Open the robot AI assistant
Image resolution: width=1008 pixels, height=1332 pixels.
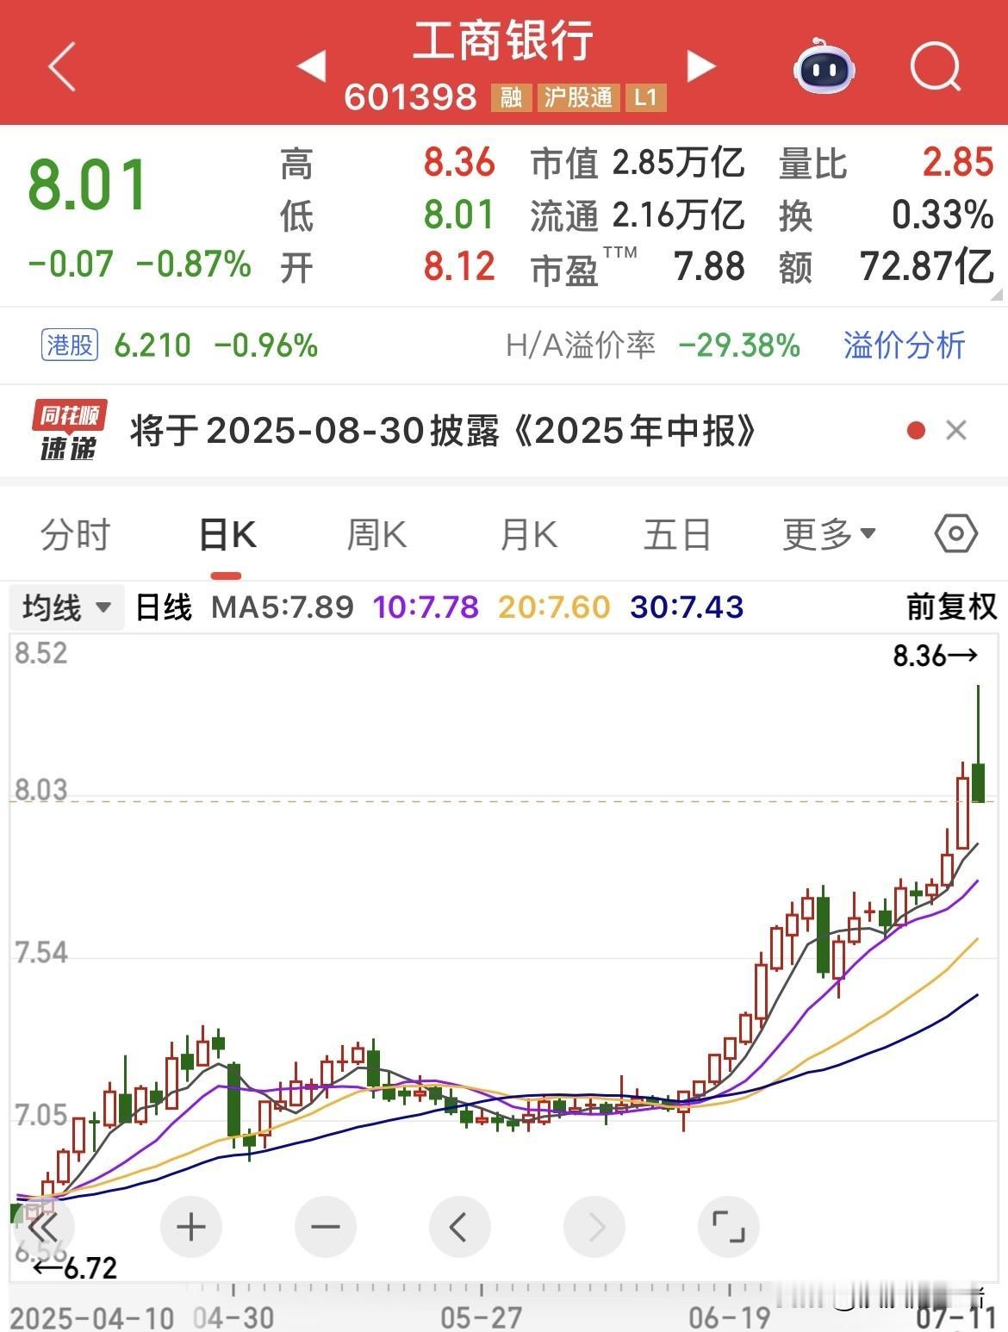point(824,66)
